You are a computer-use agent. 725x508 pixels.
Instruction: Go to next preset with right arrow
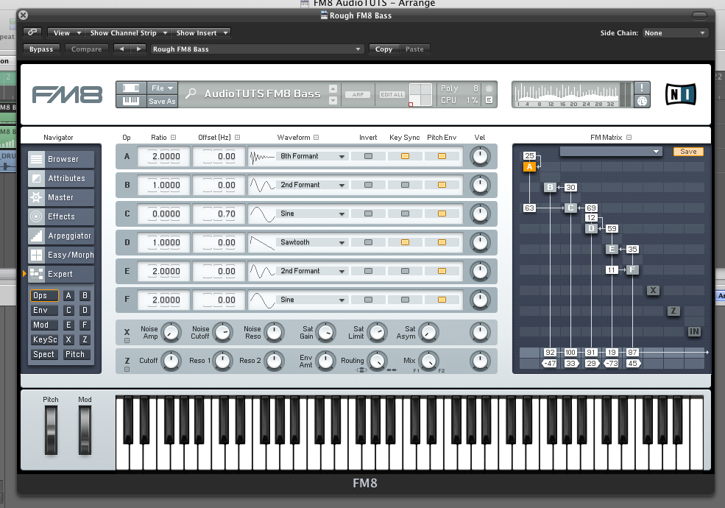click(138, 49)
